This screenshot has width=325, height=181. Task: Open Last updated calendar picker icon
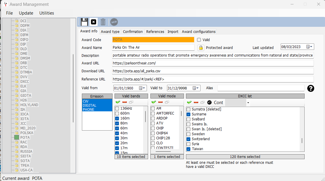coord(308,47)
